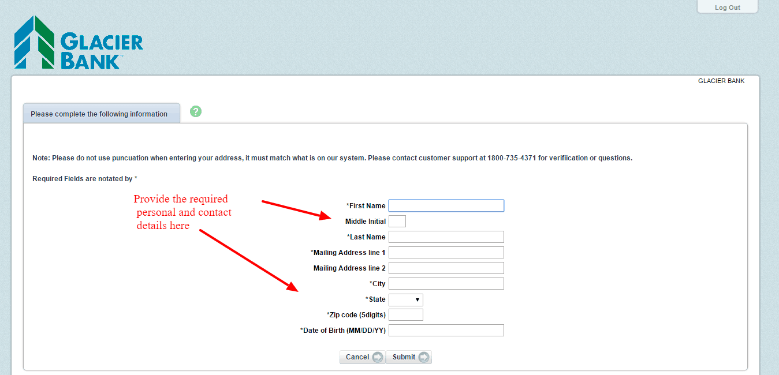Open the State dropdown
The image size is (779, 375).
[406, 299]
